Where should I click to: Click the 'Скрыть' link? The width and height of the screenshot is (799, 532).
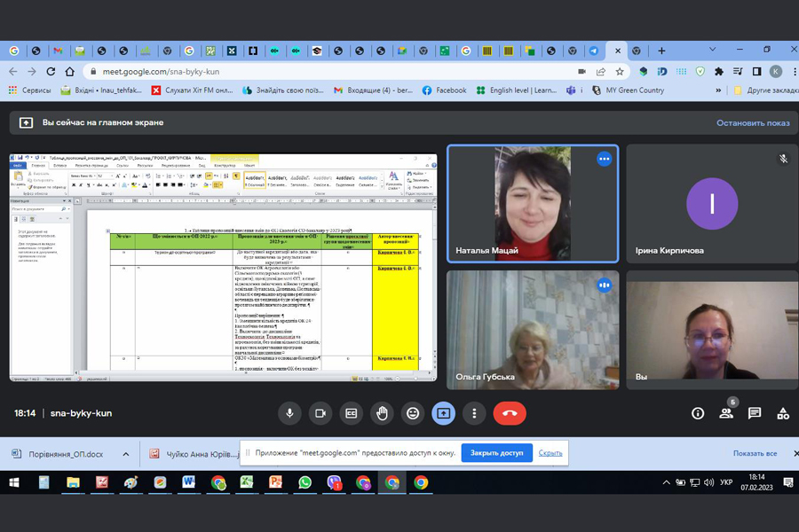point(550,453)
